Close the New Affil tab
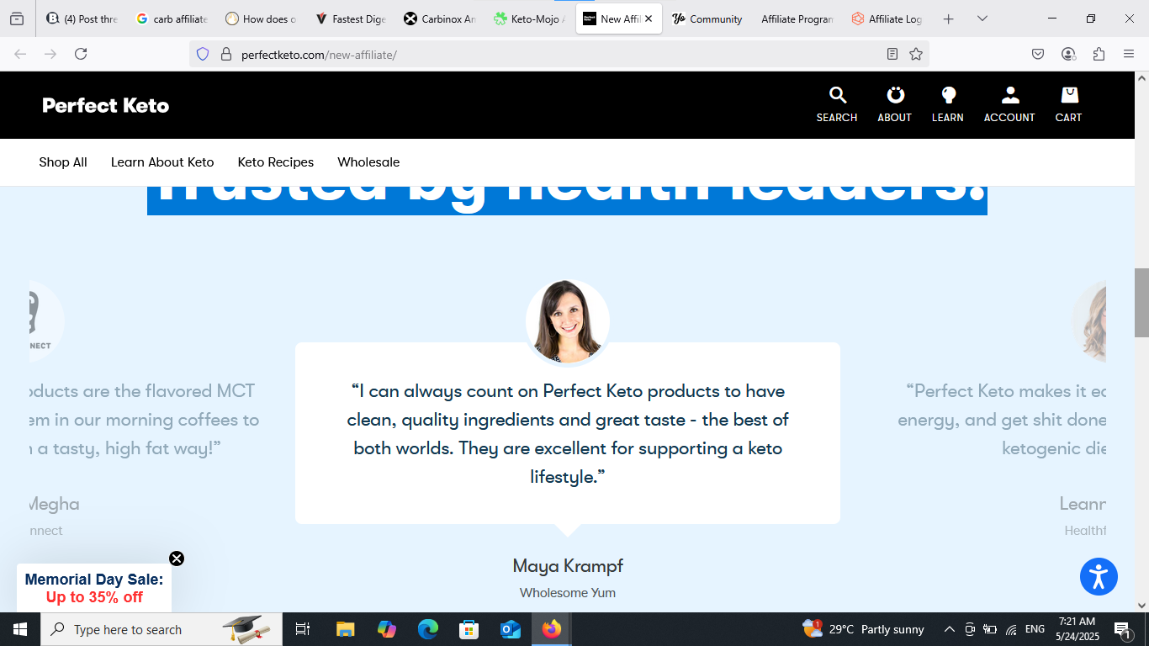 point(649,19)
